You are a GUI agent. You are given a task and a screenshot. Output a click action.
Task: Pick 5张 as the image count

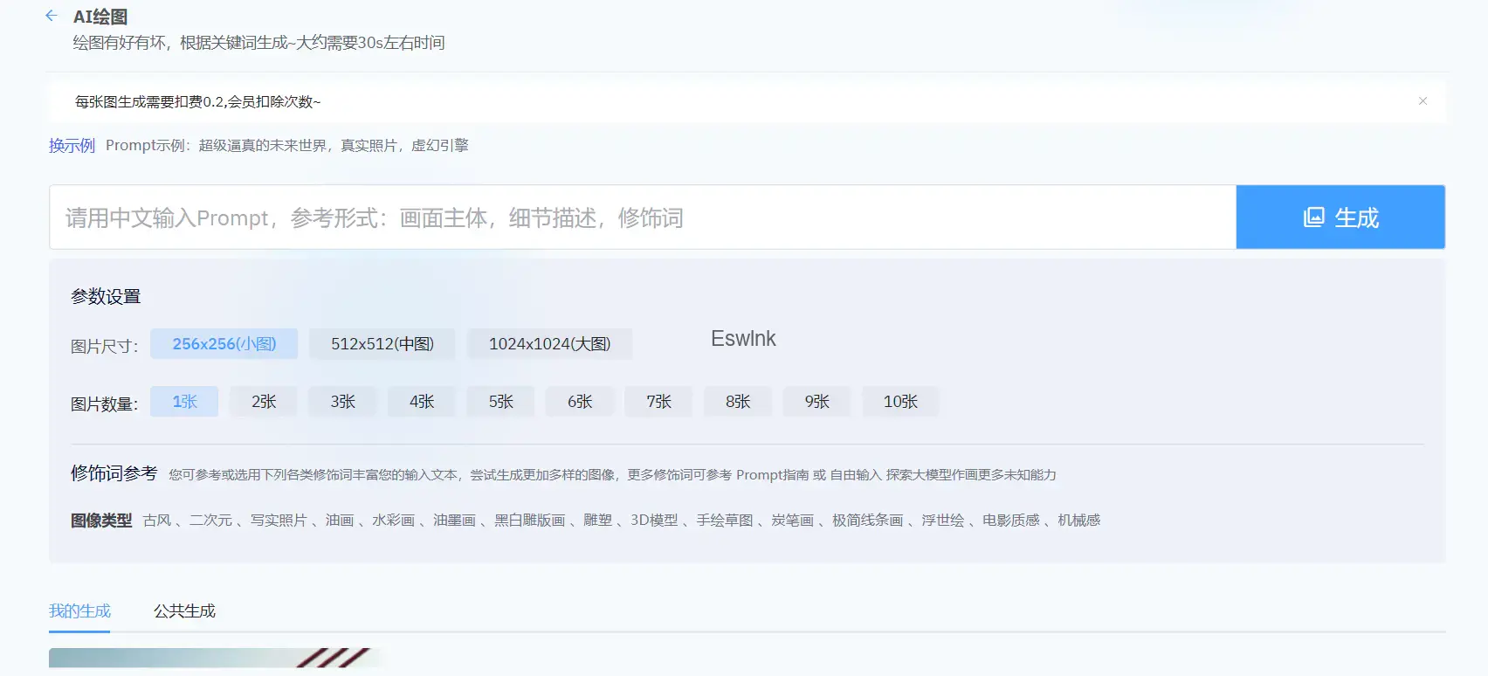[500, 402]
